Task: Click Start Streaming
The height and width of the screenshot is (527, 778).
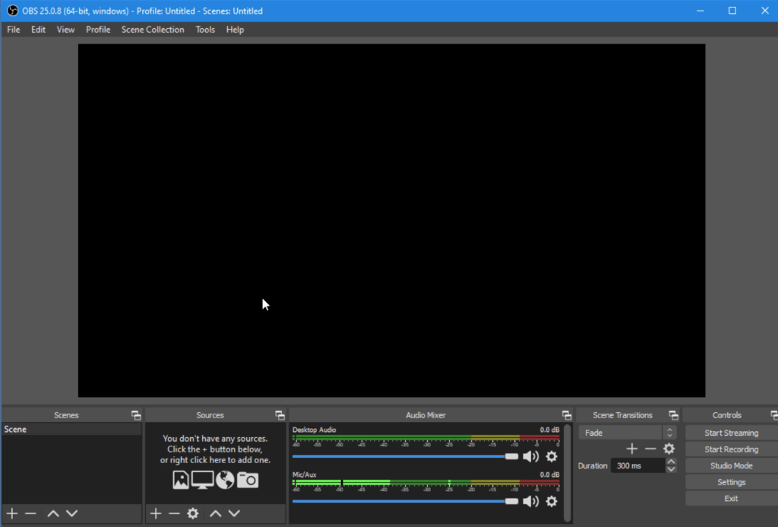Action: click(732, 433)
